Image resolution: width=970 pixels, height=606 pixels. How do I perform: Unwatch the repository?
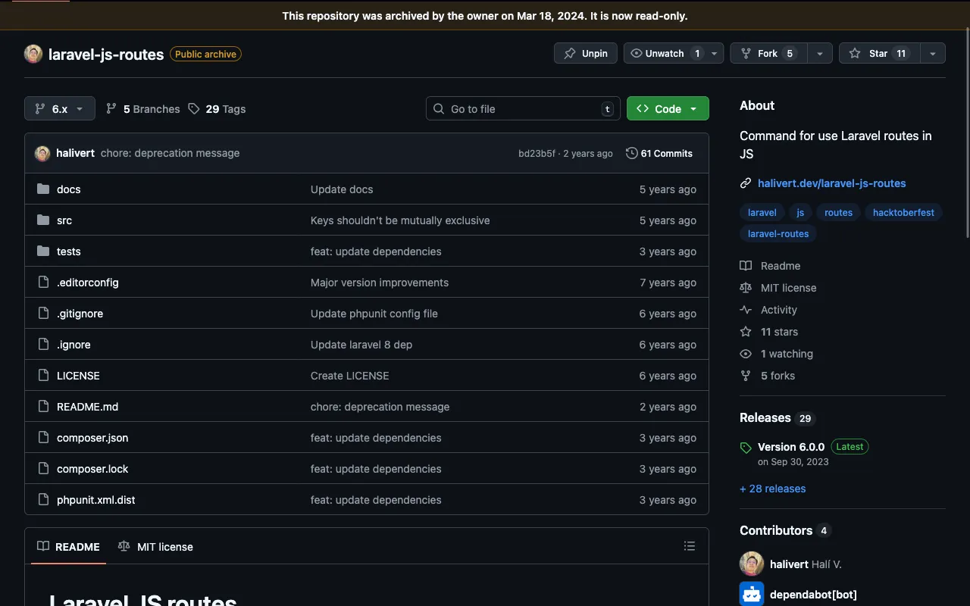coord(663,53)
